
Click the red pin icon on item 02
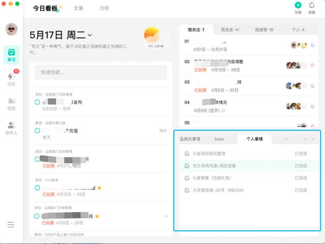tap(312, 65)
